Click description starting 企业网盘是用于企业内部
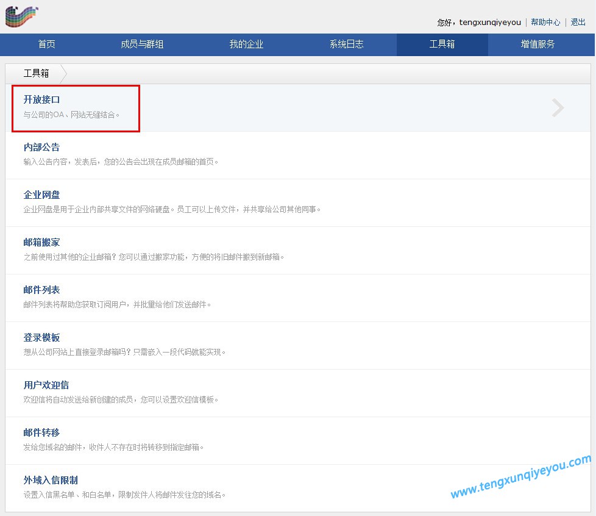Viewport: 596px width, 516px height. pyautogui.click(x=172, y=209)
